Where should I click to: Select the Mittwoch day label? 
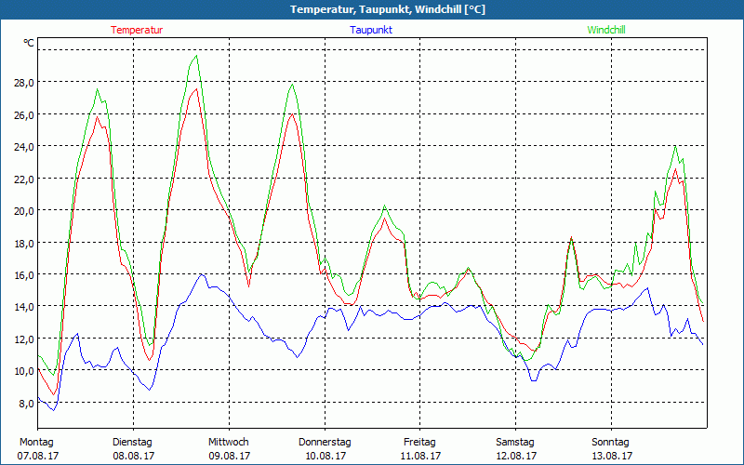[228, 442]
